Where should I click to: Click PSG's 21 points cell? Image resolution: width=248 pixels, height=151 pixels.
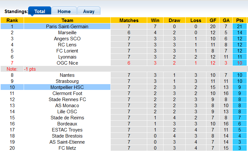pos(240,27)
